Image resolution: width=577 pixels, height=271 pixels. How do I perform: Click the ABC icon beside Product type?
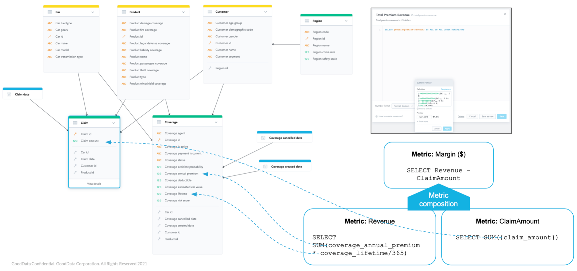pyautogui.click(x=124, y=77)
